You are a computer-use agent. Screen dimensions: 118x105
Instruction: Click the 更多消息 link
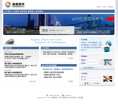(x=32, y=82)
